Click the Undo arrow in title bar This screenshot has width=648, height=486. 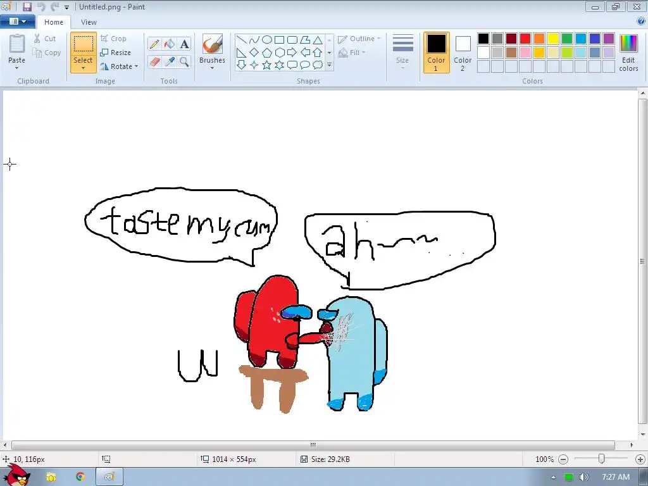pyautogui.click(x=41, y=7)
